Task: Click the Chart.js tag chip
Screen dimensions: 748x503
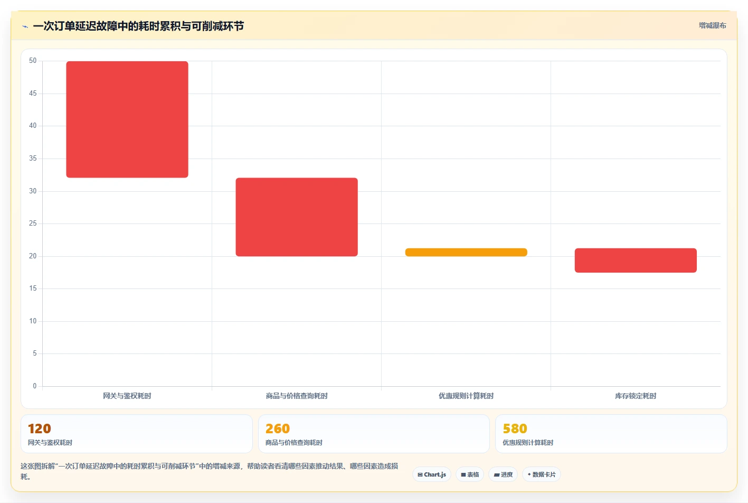Action: point(432,474)
